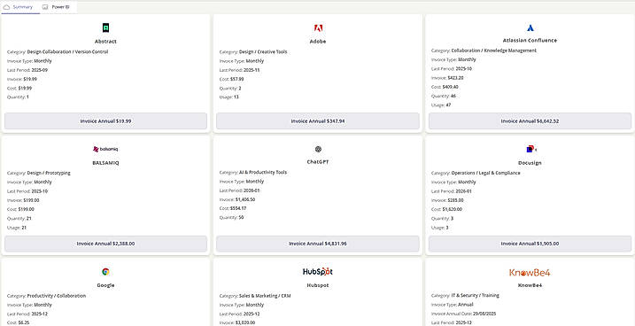Click Design / Prototyping category text
The height and width of the screenshot is (326, 635).
pyautogui.click(x=49, y=173)
